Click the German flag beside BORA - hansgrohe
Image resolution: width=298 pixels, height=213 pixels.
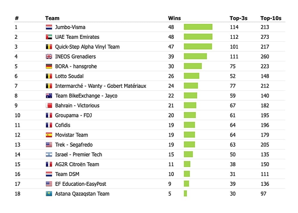(49, 66)
